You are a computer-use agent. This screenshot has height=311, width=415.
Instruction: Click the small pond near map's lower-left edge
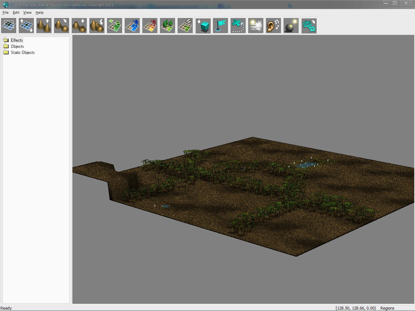(165, 206)
